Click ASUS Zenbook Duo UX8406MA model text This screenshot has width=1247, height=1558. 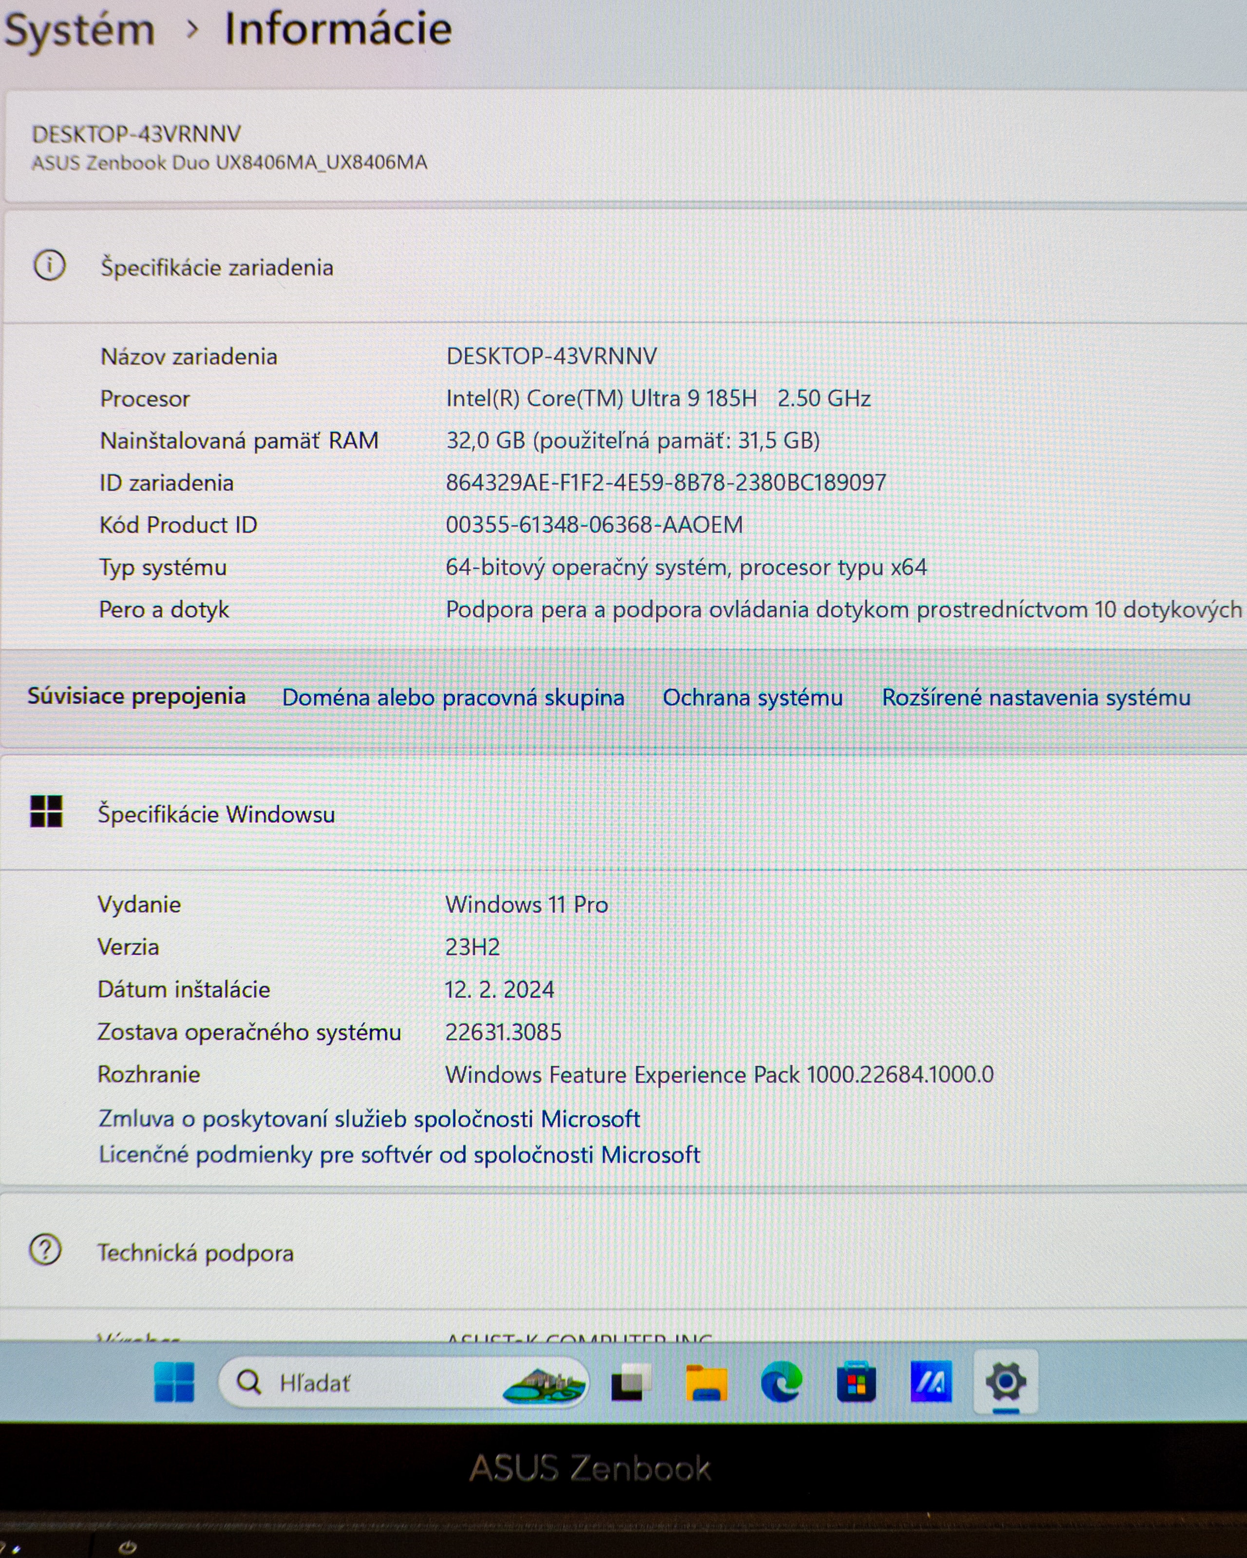[x=229, y=162]
